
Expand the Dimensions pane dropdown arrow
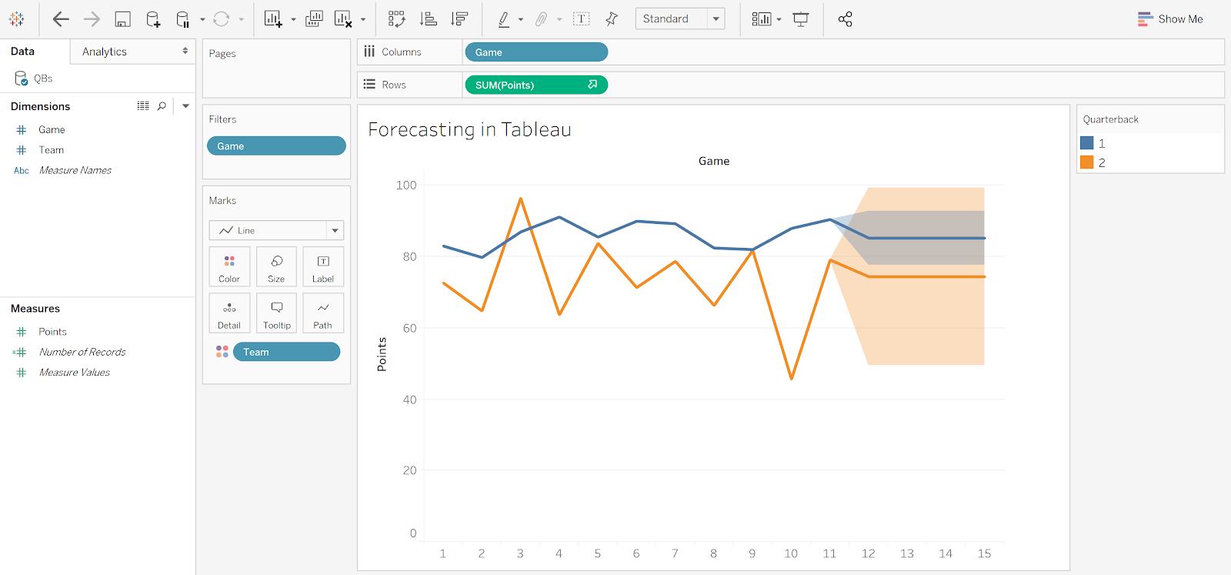185,106
